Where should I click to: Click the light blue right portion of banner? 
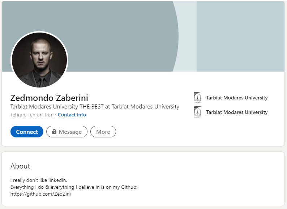click(240, 36)
